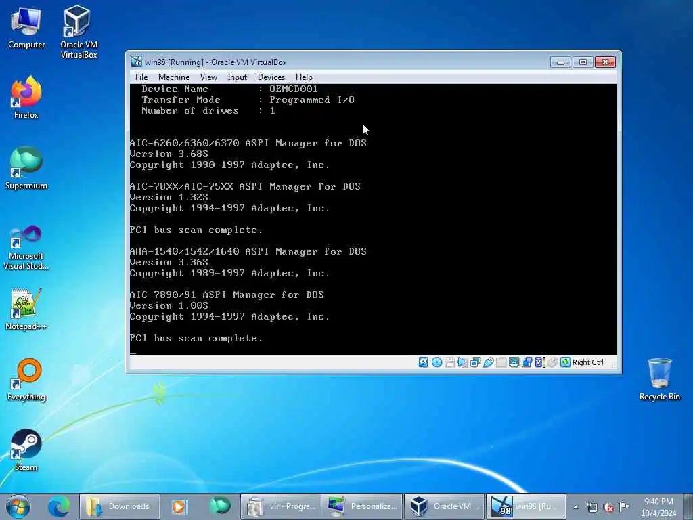693x520 pixels.
Task: Click the 'Version 1.32S' line in the VM
Action: 169,197
